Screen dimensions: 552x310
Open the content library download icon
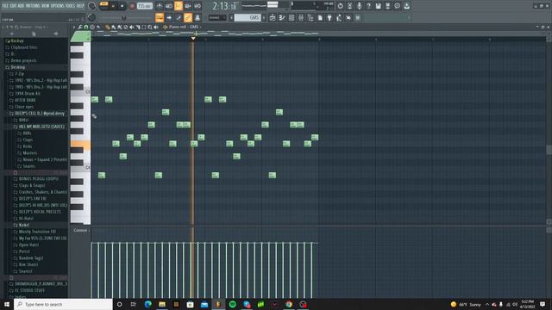406,6
